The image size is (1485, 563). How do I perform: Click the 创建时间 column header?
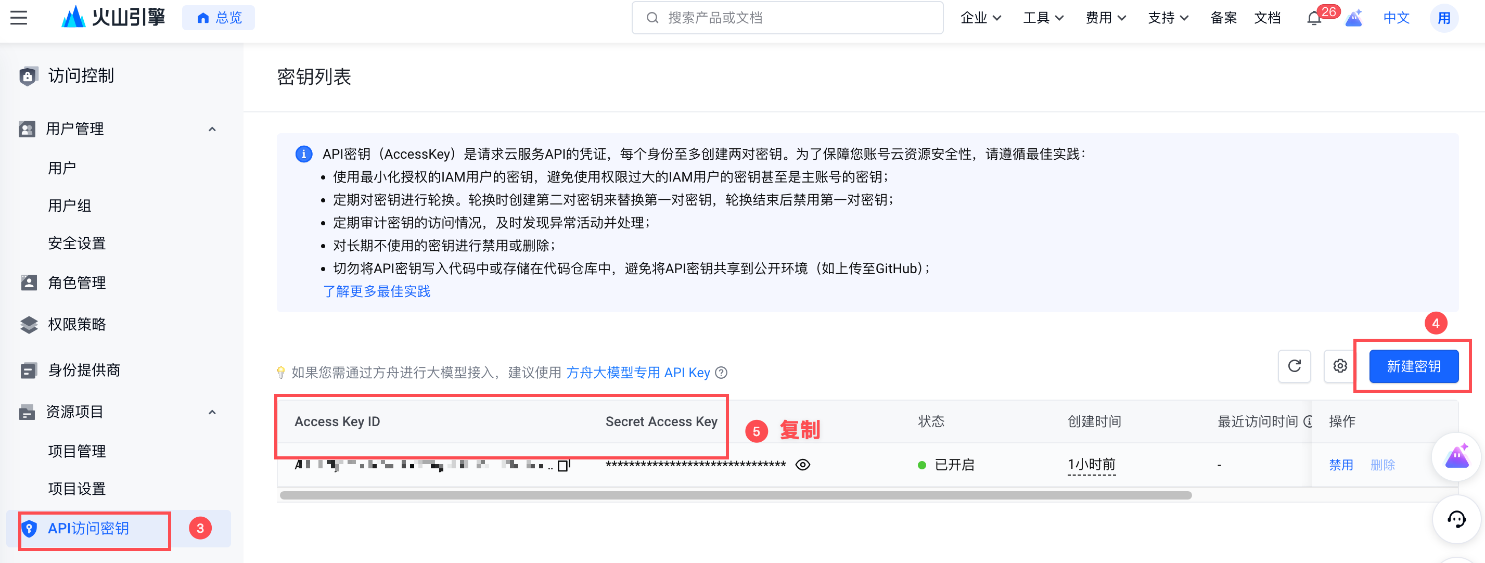pyautogui.click(x=1094, y=421)
